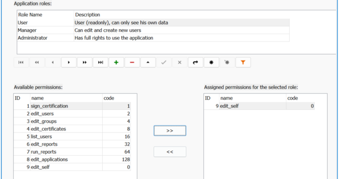Screen dimensions: 339x179
Task: Click the black asterisk bookmark button
Action: pyautogui.click(x=212, y=63)
